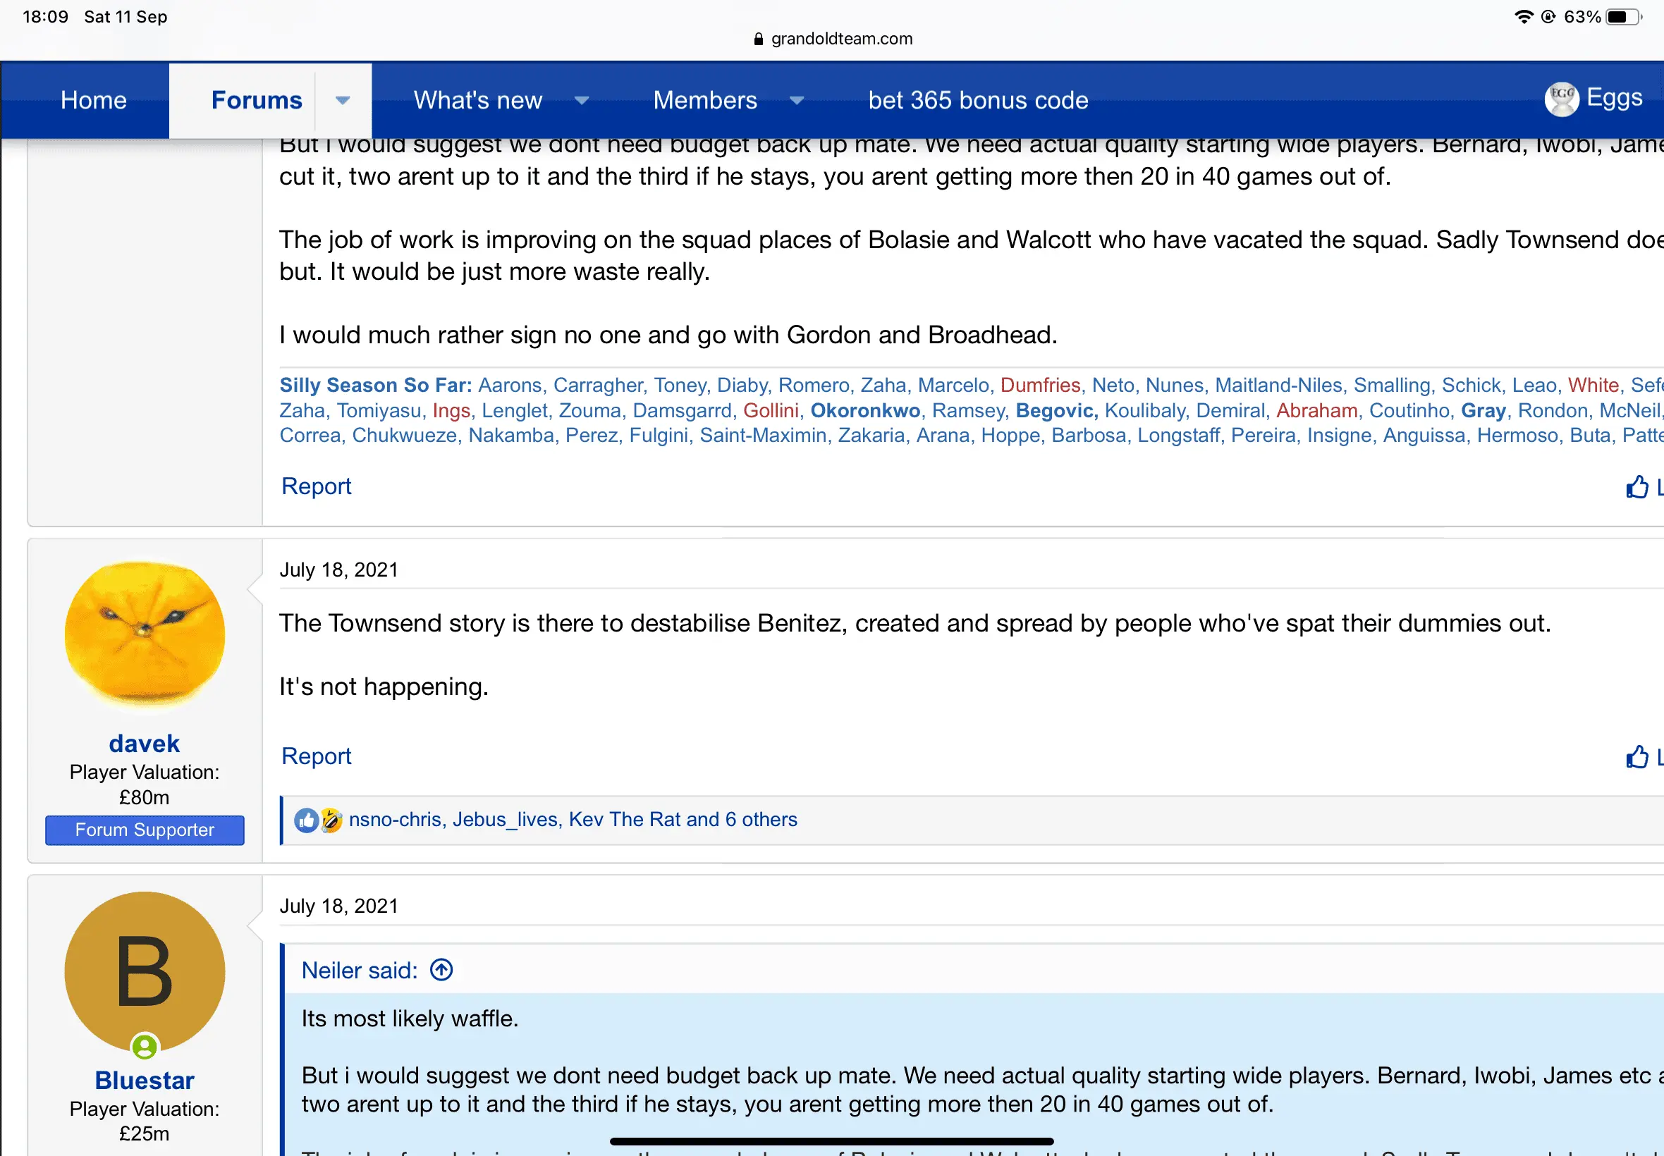Expand the What's new dropdown arrow
This screenshot has height=1156, width=1664.
tap(581, 100)
